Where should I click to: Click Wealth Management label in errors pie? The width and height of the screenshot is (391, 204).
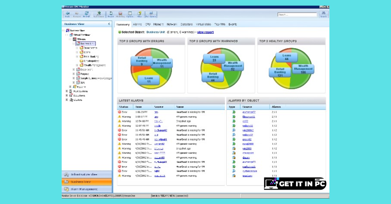[x=162, y=63]
